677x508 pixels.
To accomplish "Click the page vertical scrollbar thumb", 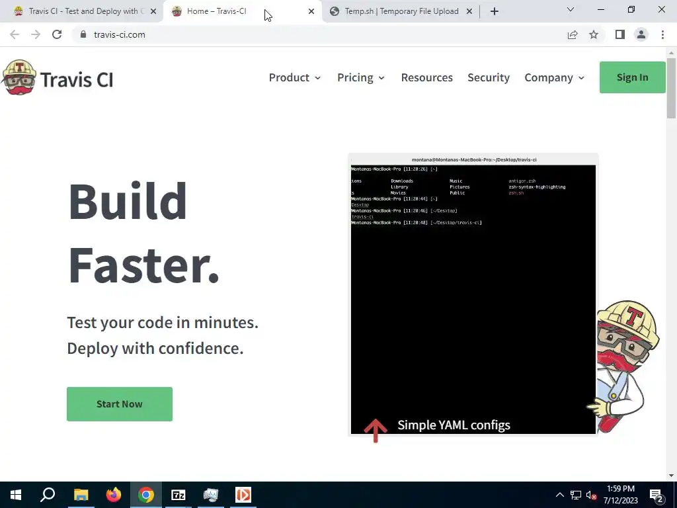I will pos(671,88).
